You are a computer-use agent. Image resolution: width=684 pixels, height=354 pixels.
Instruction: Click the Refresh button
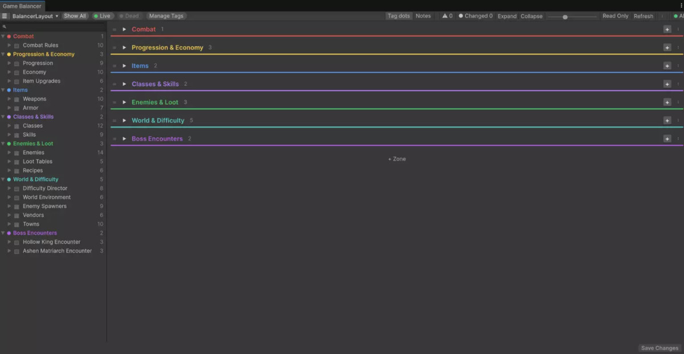(x=644, y=16)
